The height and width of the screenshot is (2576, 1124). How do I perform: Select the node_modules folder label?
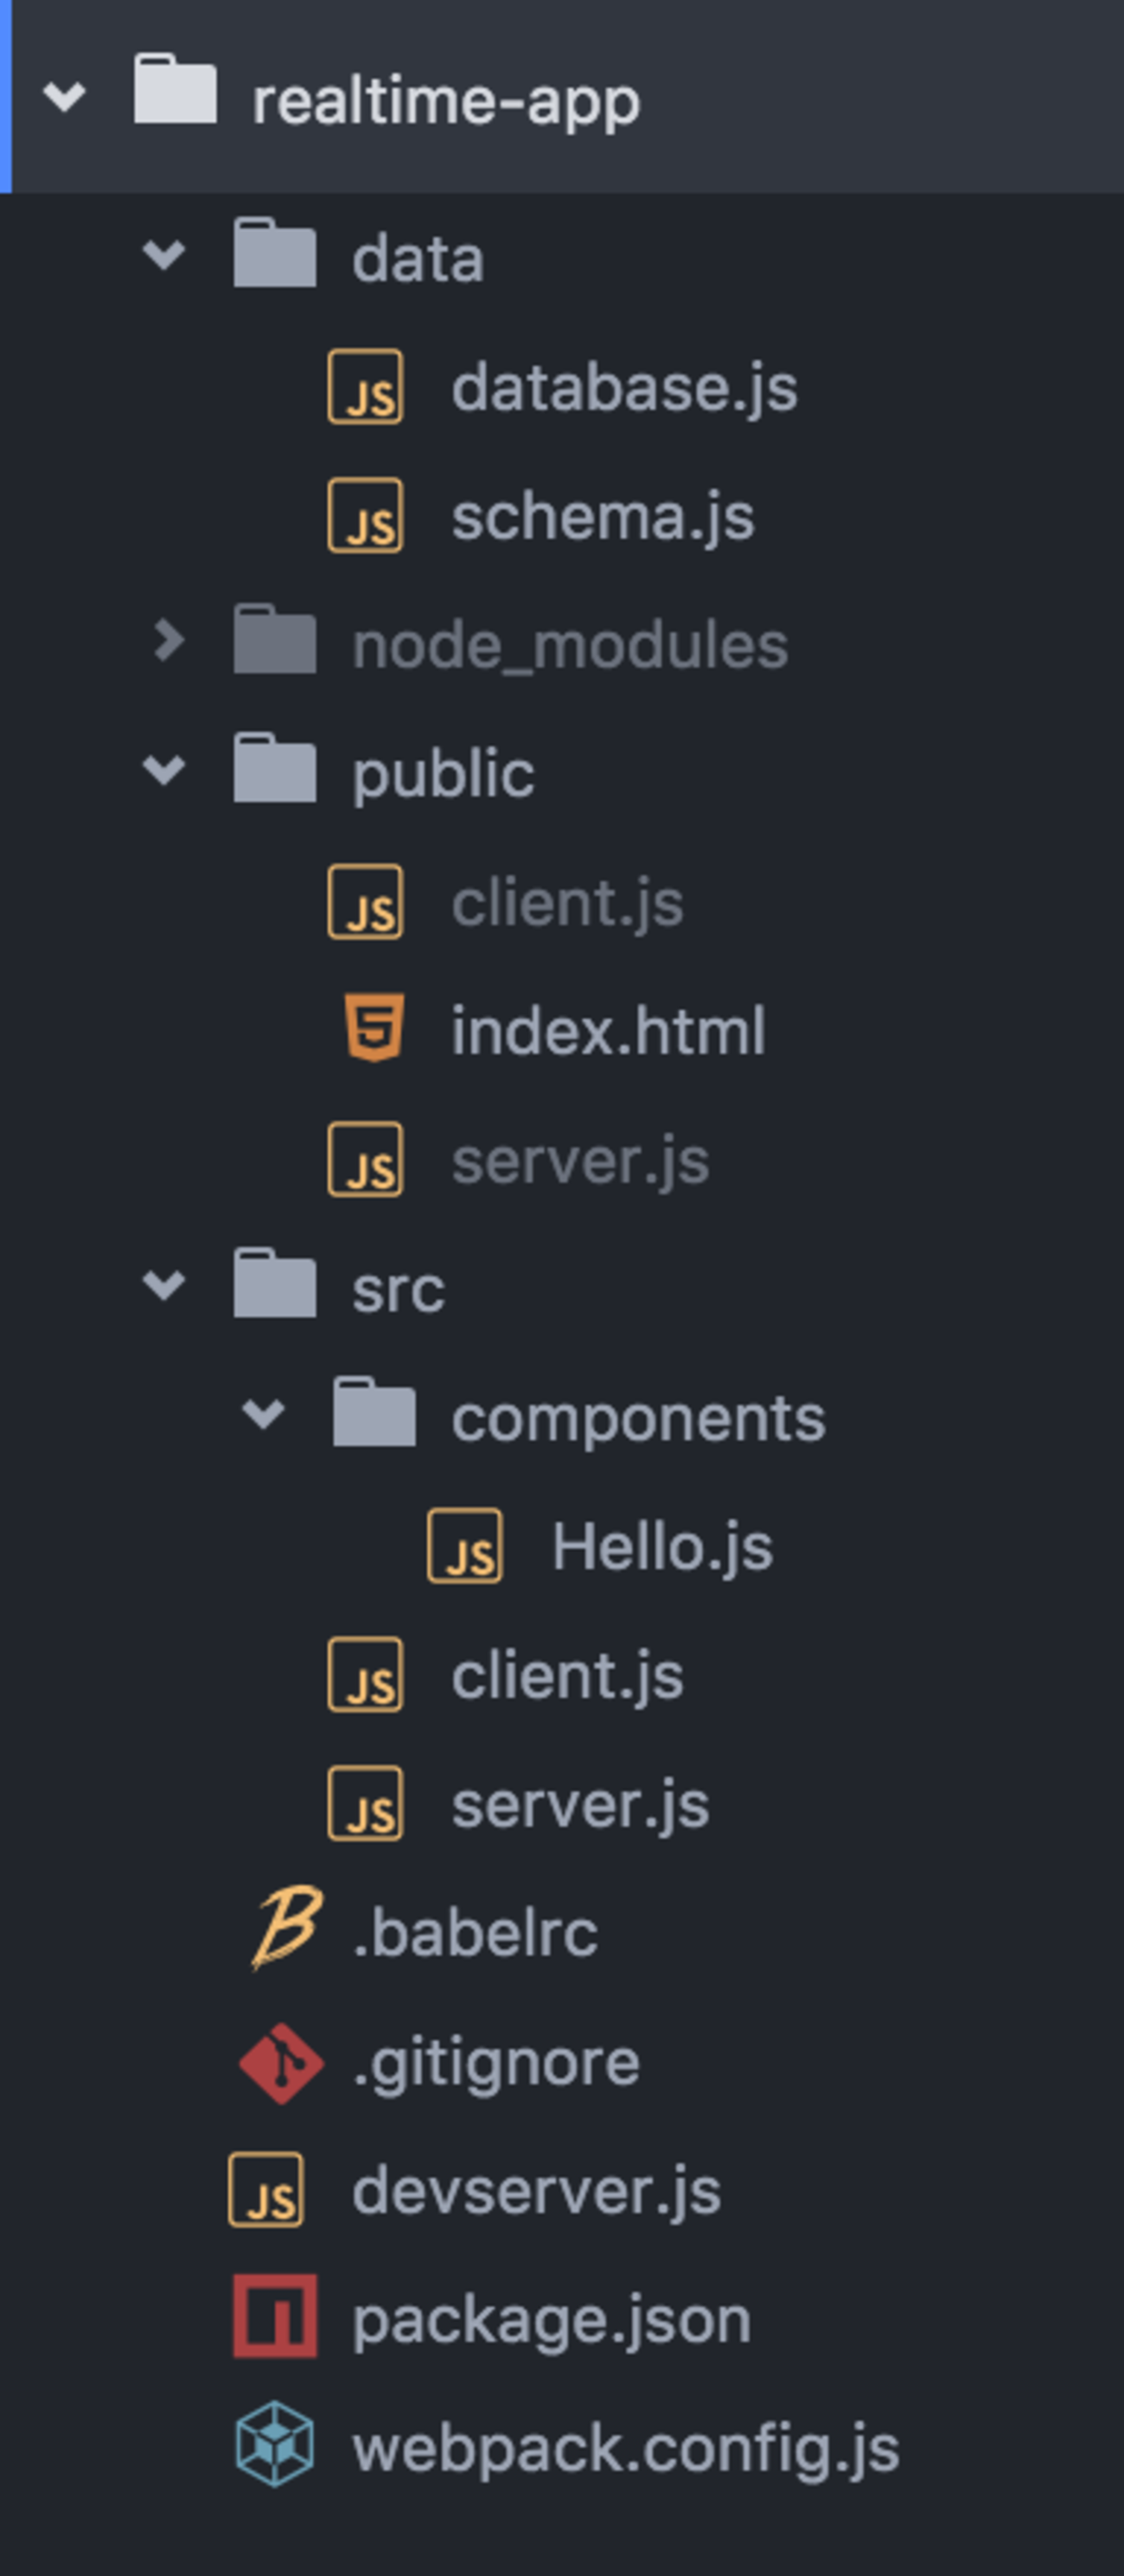[570, 645]
